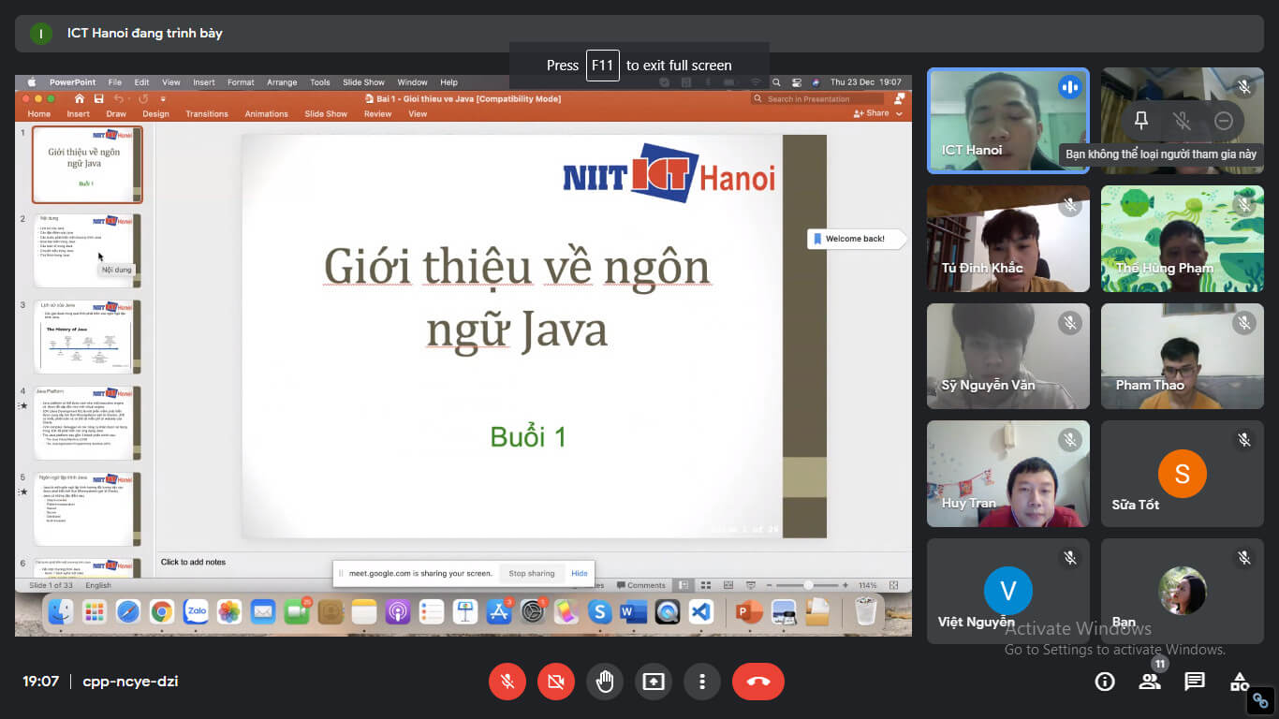
Task: Toggle mute on the hovered participant
Action: click(x=1182, y=121)
